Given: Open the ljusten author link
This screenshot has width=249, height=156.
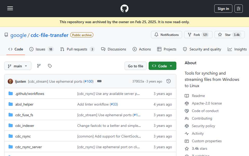Looking at the screenshot, I should pyautogui.click(x=20, y=81).
